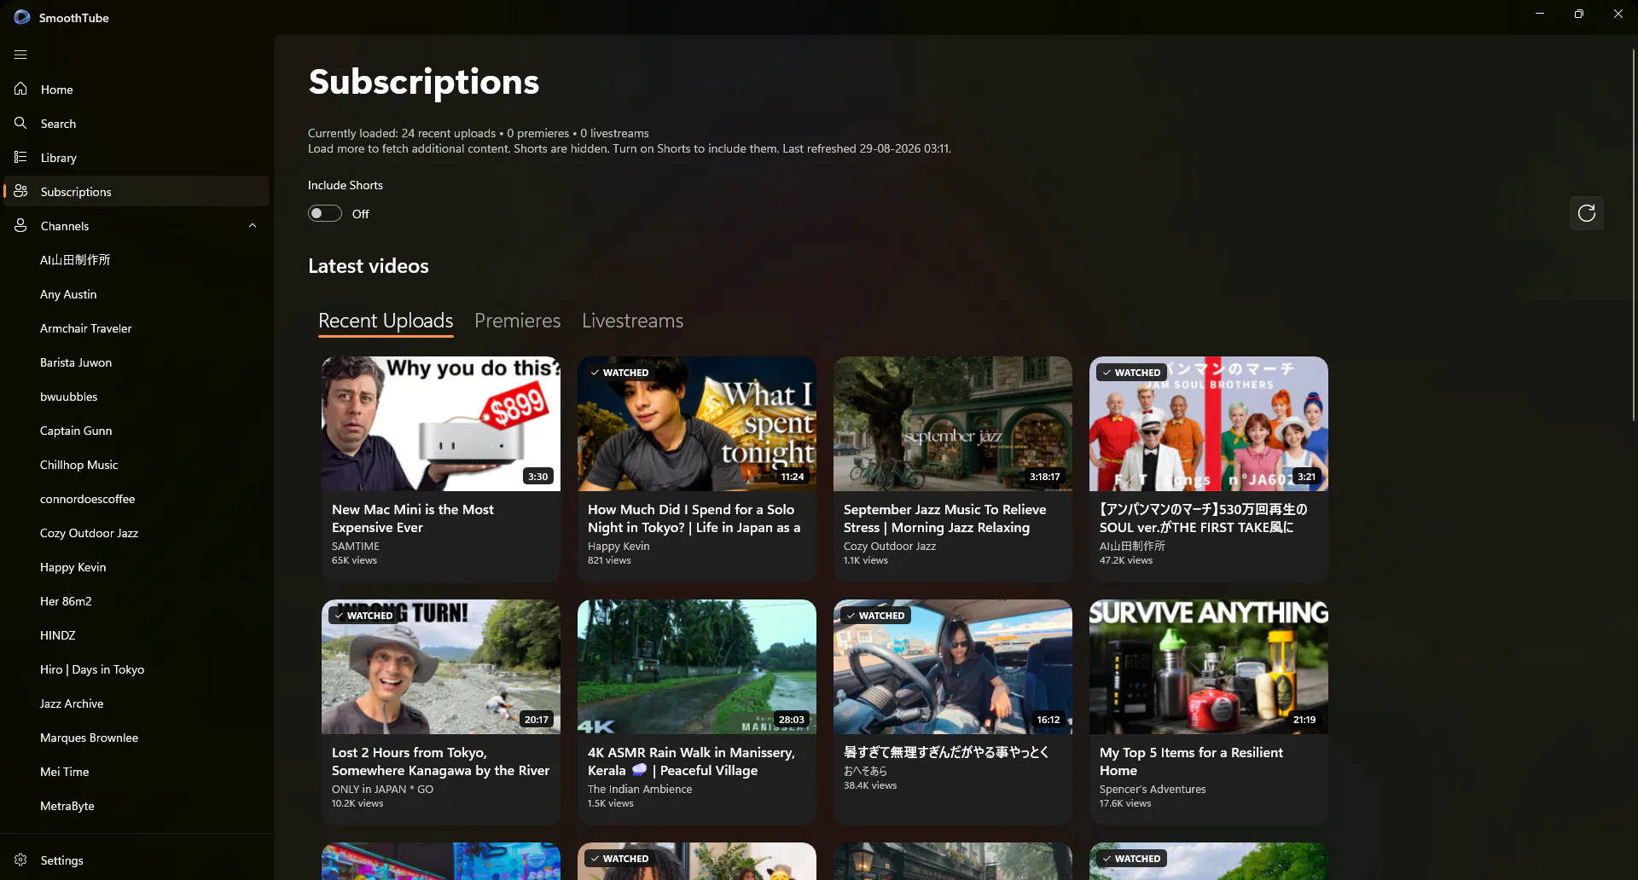Toggle the Include Shorts switch
The image size is (1638, 880).
pyautogui.click(x=325, y=213)
